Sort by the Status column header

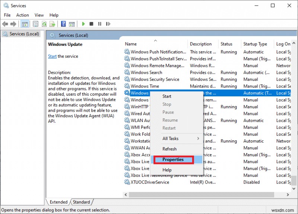[229, 44]
